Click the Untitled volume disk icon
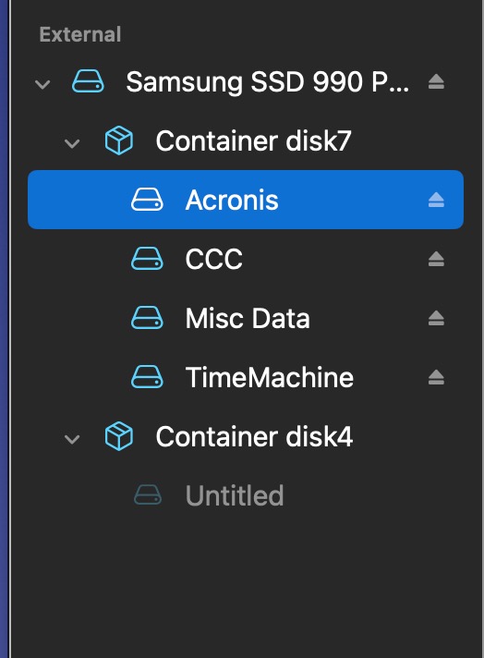Viewport: 484px width, 658px height. coord(147,494)
